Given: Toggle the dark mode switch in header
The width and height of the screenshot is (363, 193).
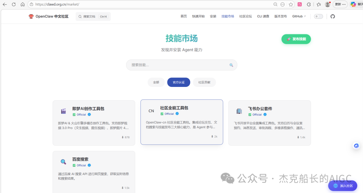Looking at the screenshot, I should tap(318, 16).
